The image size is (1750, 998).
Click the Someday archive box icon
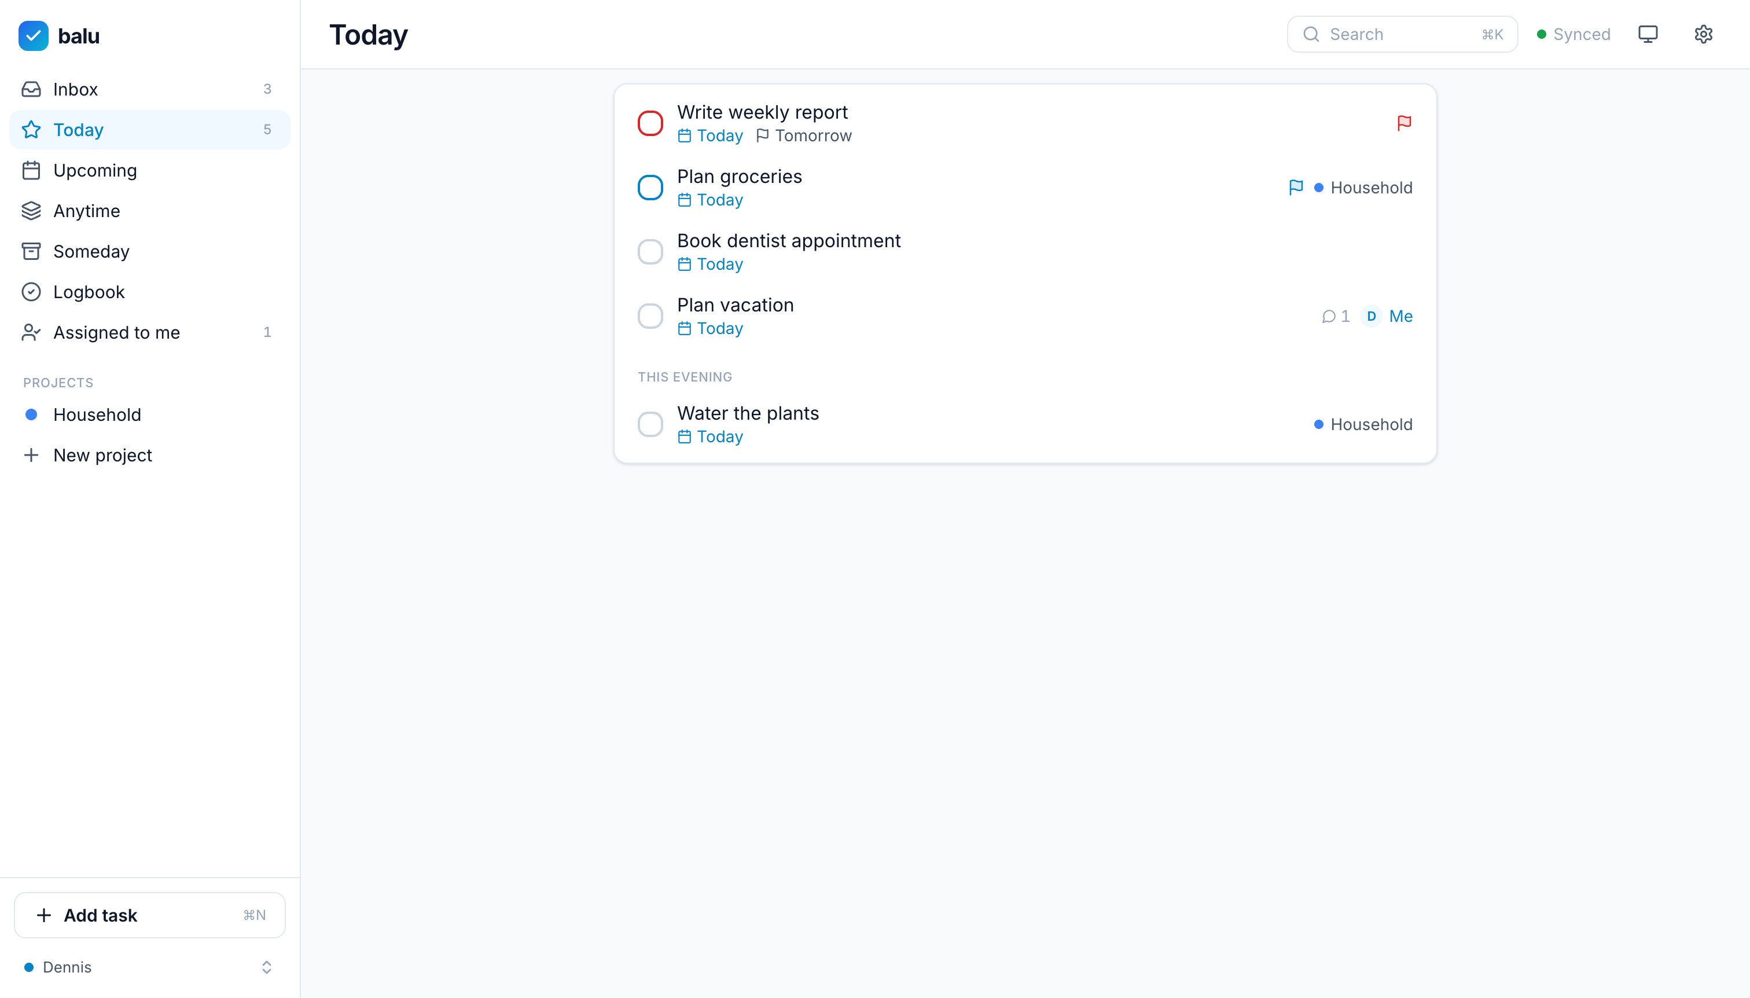(31, 251)
